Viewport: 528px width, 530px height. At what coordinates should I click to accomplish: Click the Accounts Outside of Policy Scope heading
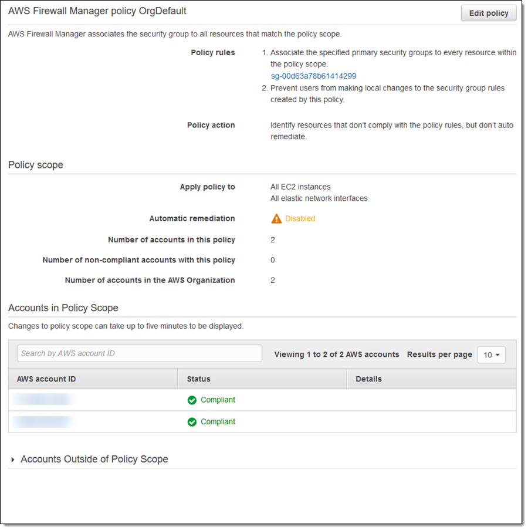[94, 459]
